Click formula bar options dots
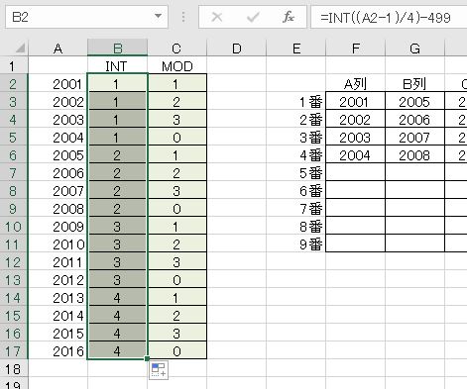 (183, 17)
